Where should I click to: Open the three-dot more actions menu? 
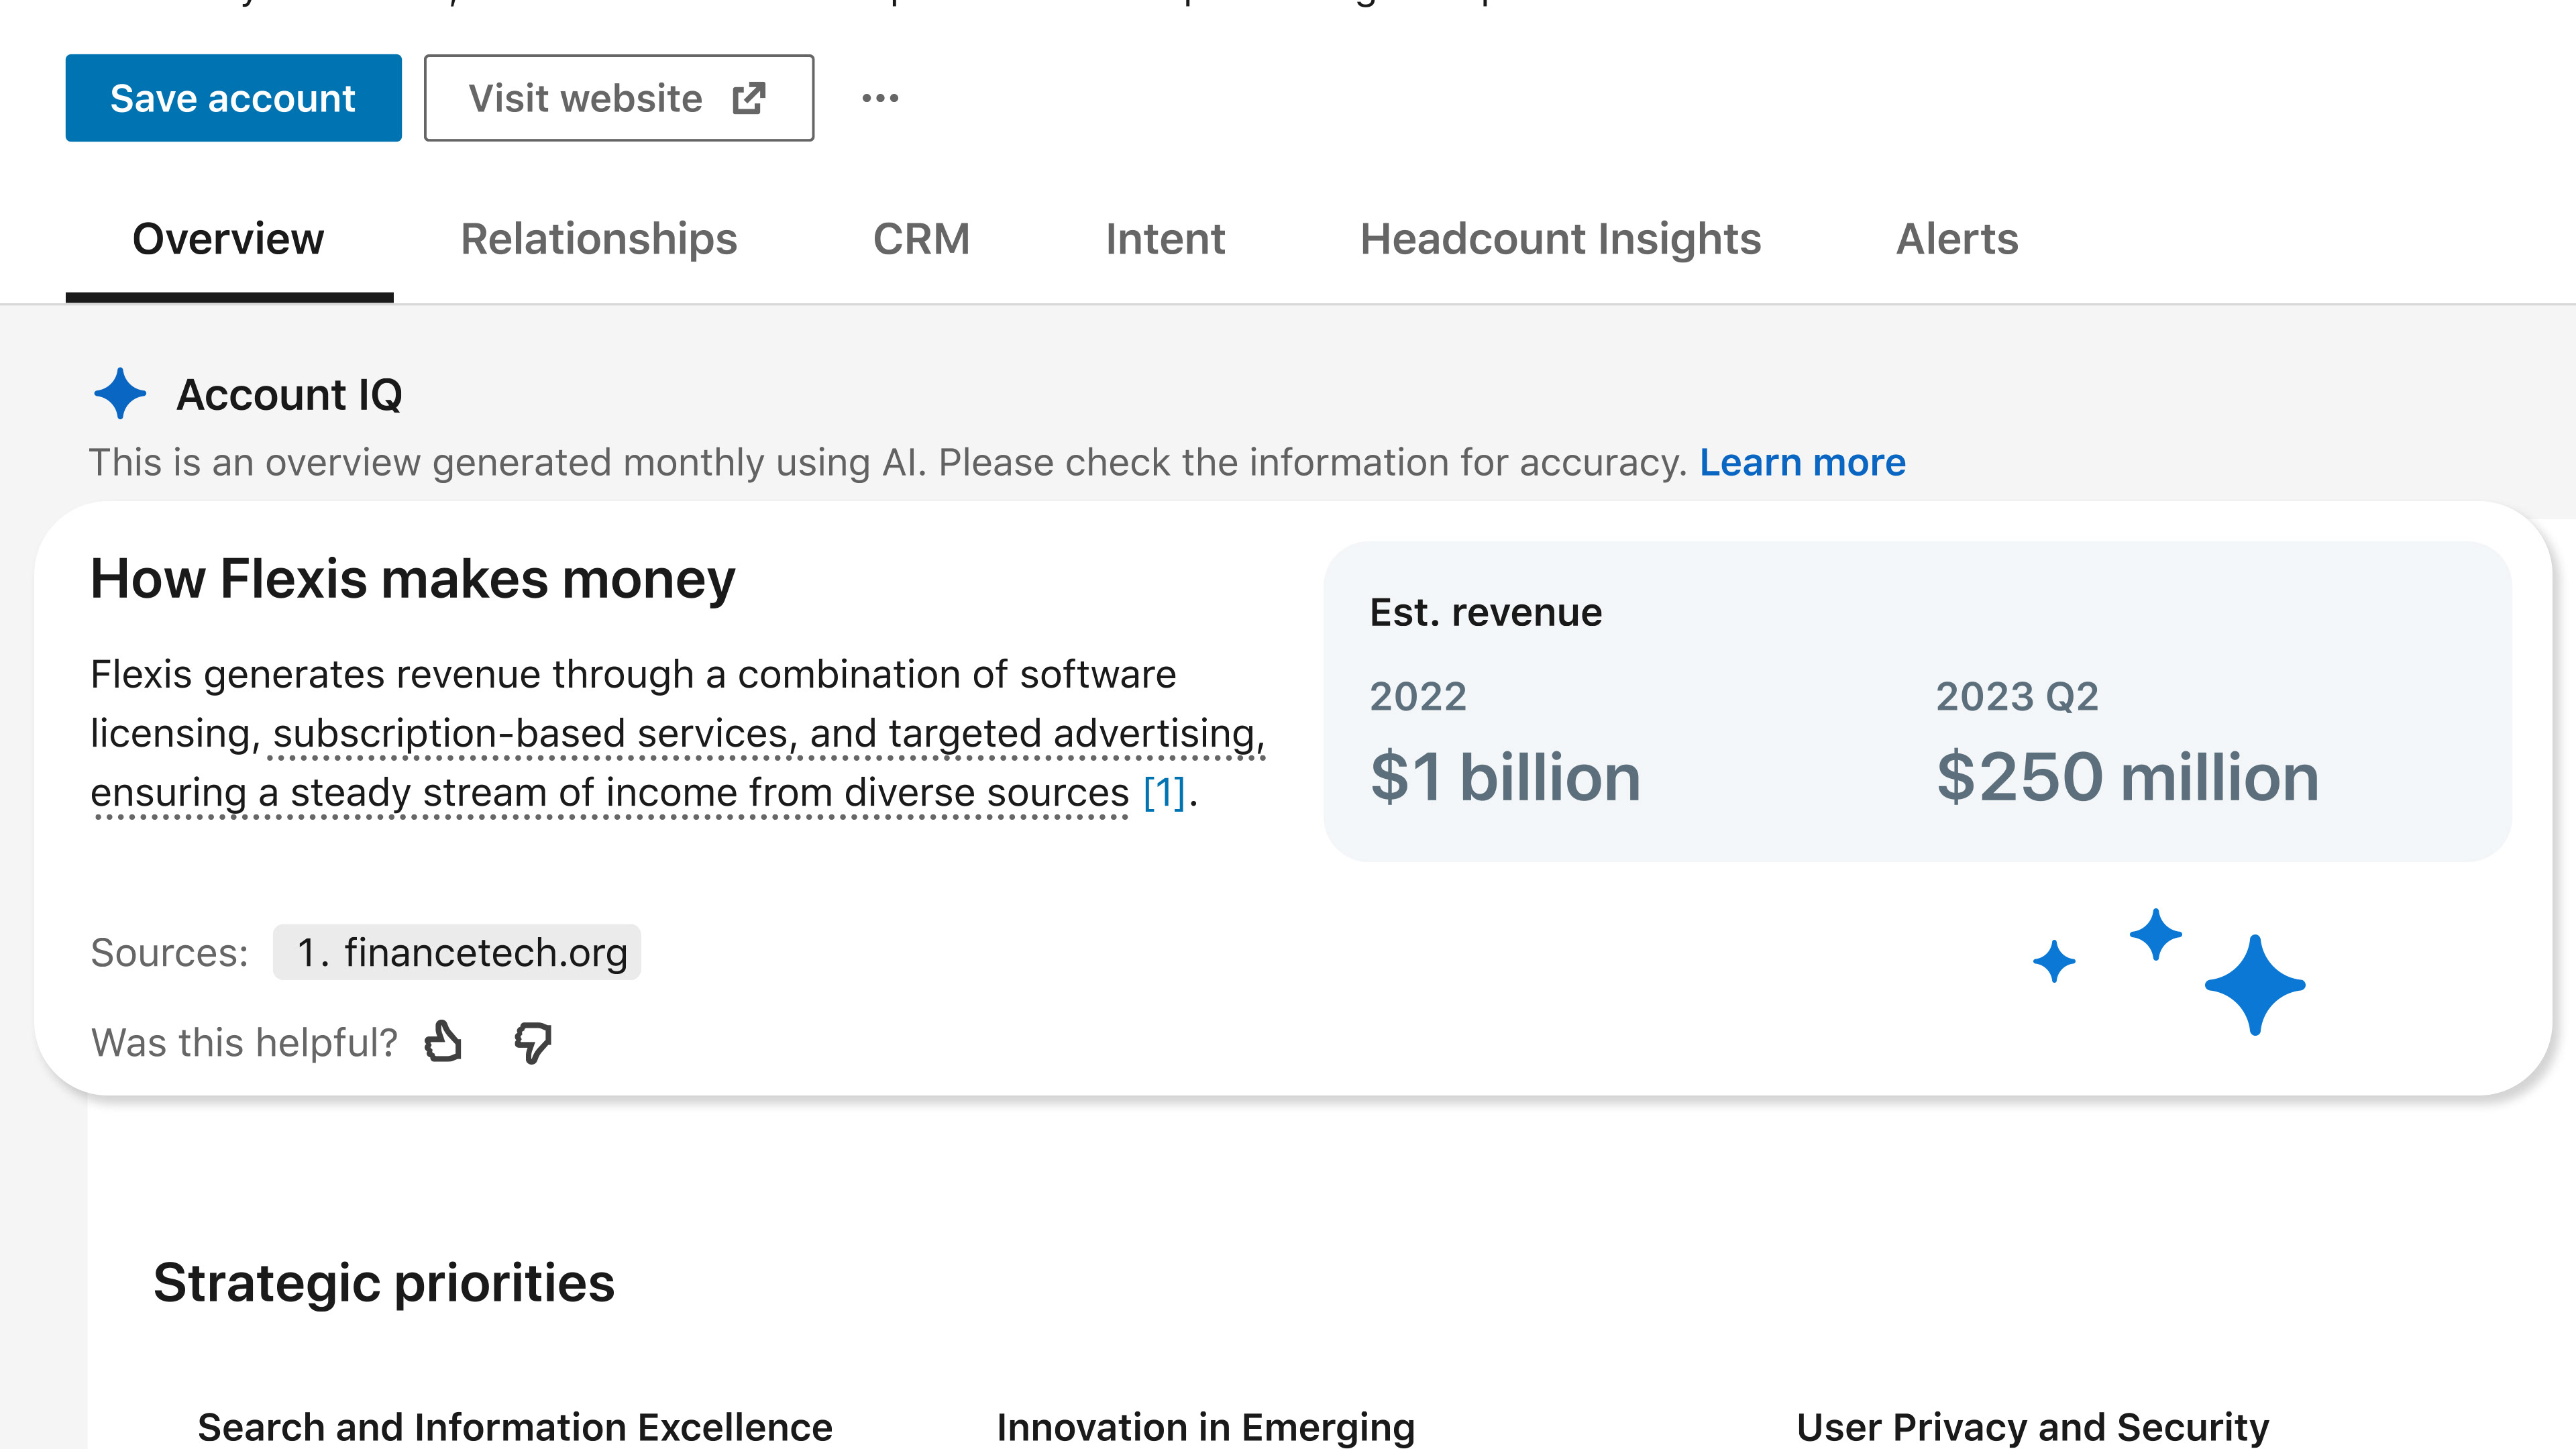(x=880, y=98)
